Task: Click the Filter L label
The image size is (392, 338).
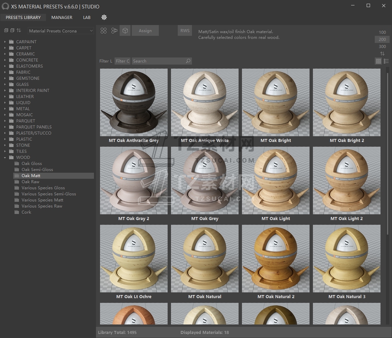Action: coord(106,61)
